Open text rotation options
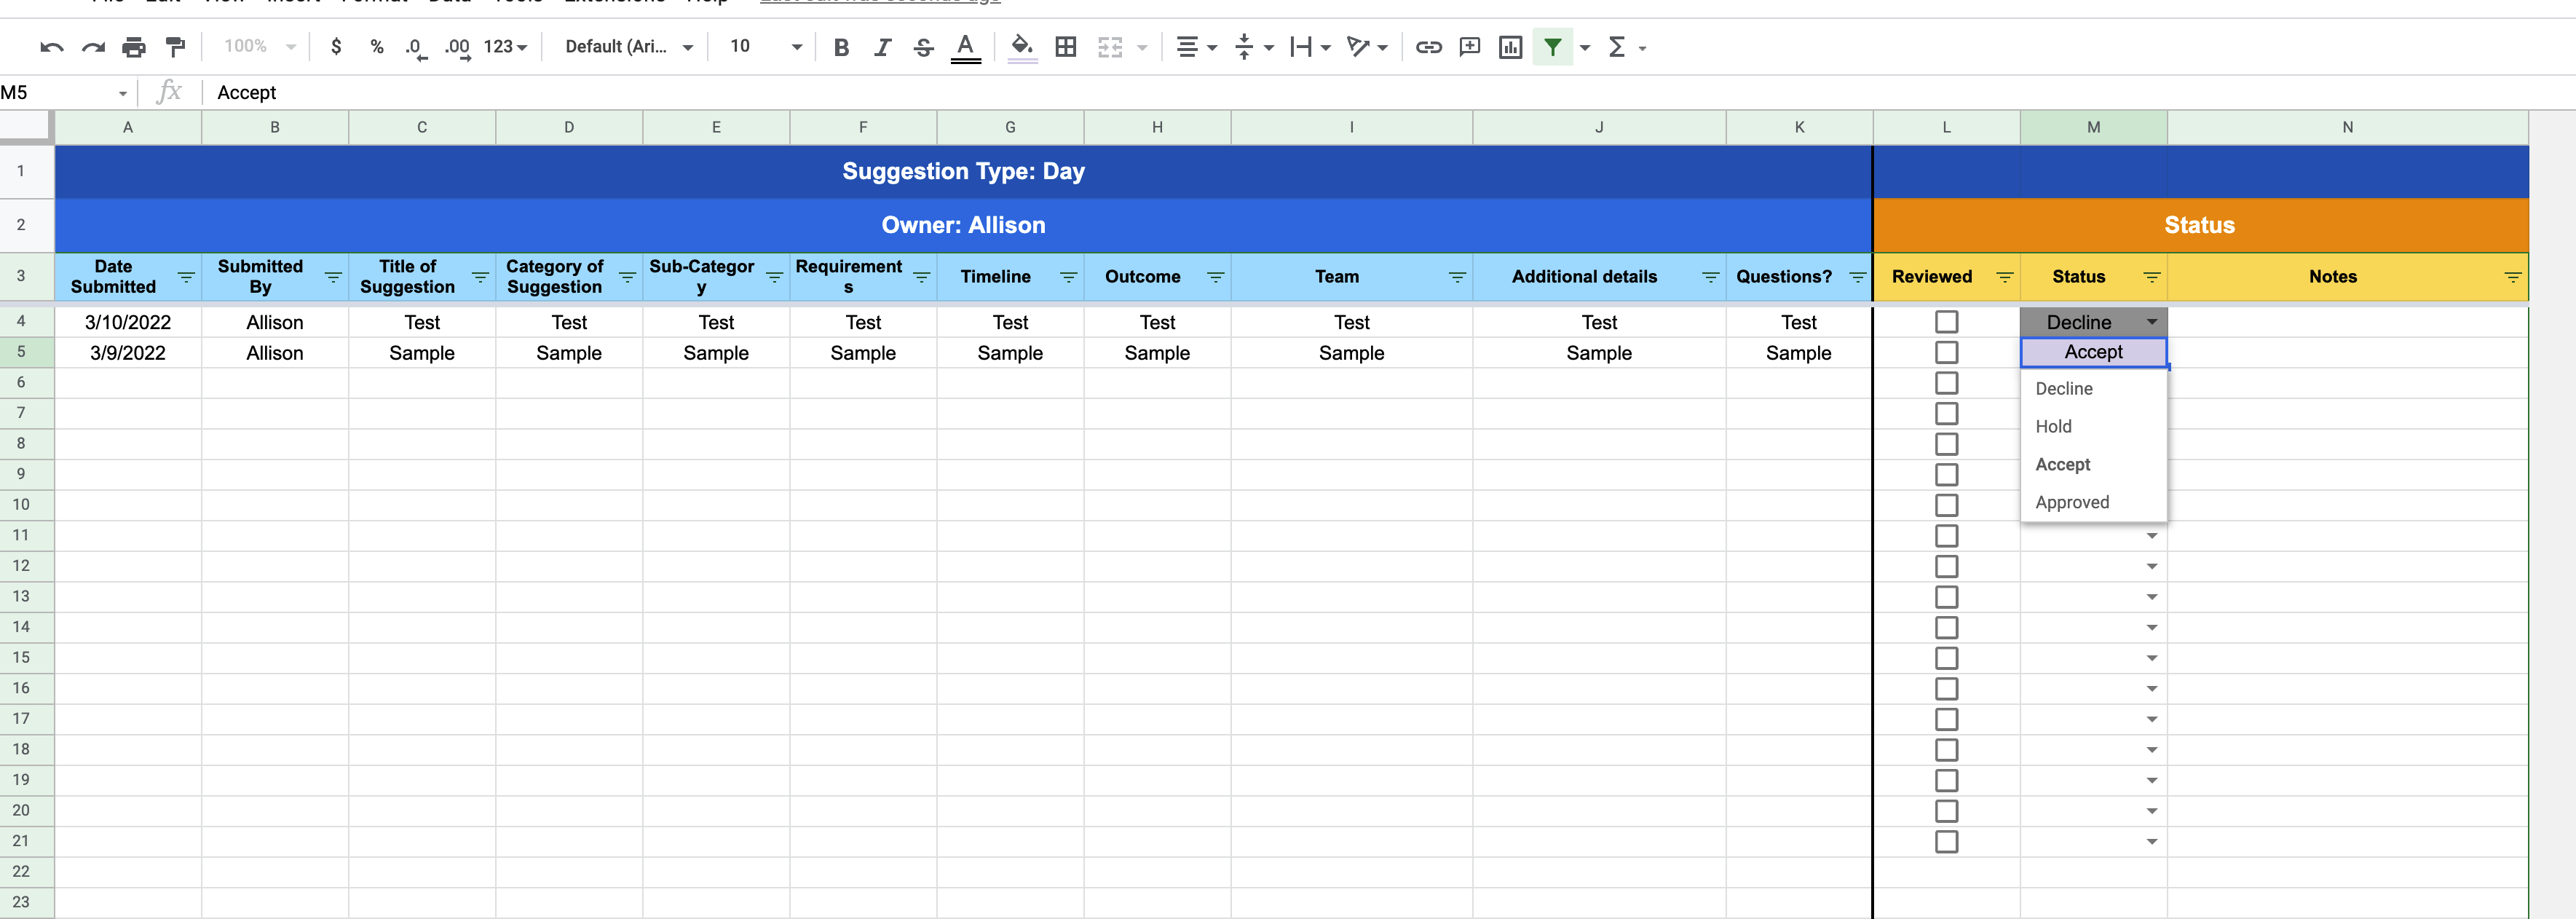The image size is (2576, 919). click(x=1367, y=47)
